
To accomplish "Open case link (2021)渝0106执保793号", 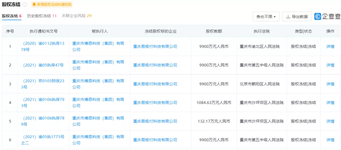I will coord(44,103).
